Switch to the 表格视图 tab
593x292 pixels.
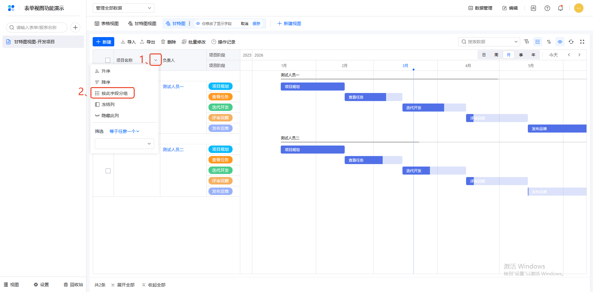(107, 23)
